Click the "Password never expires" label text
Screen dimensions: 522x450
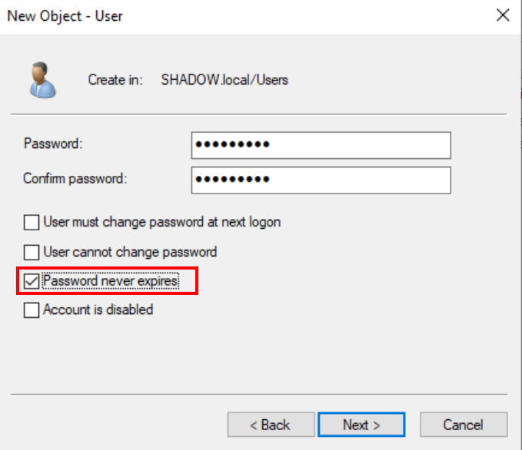111,282
